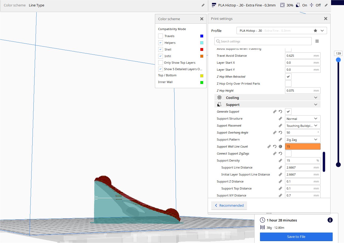Click the top handle of the layer slider
The image size is (344, 243).
[x=338, y=60]
